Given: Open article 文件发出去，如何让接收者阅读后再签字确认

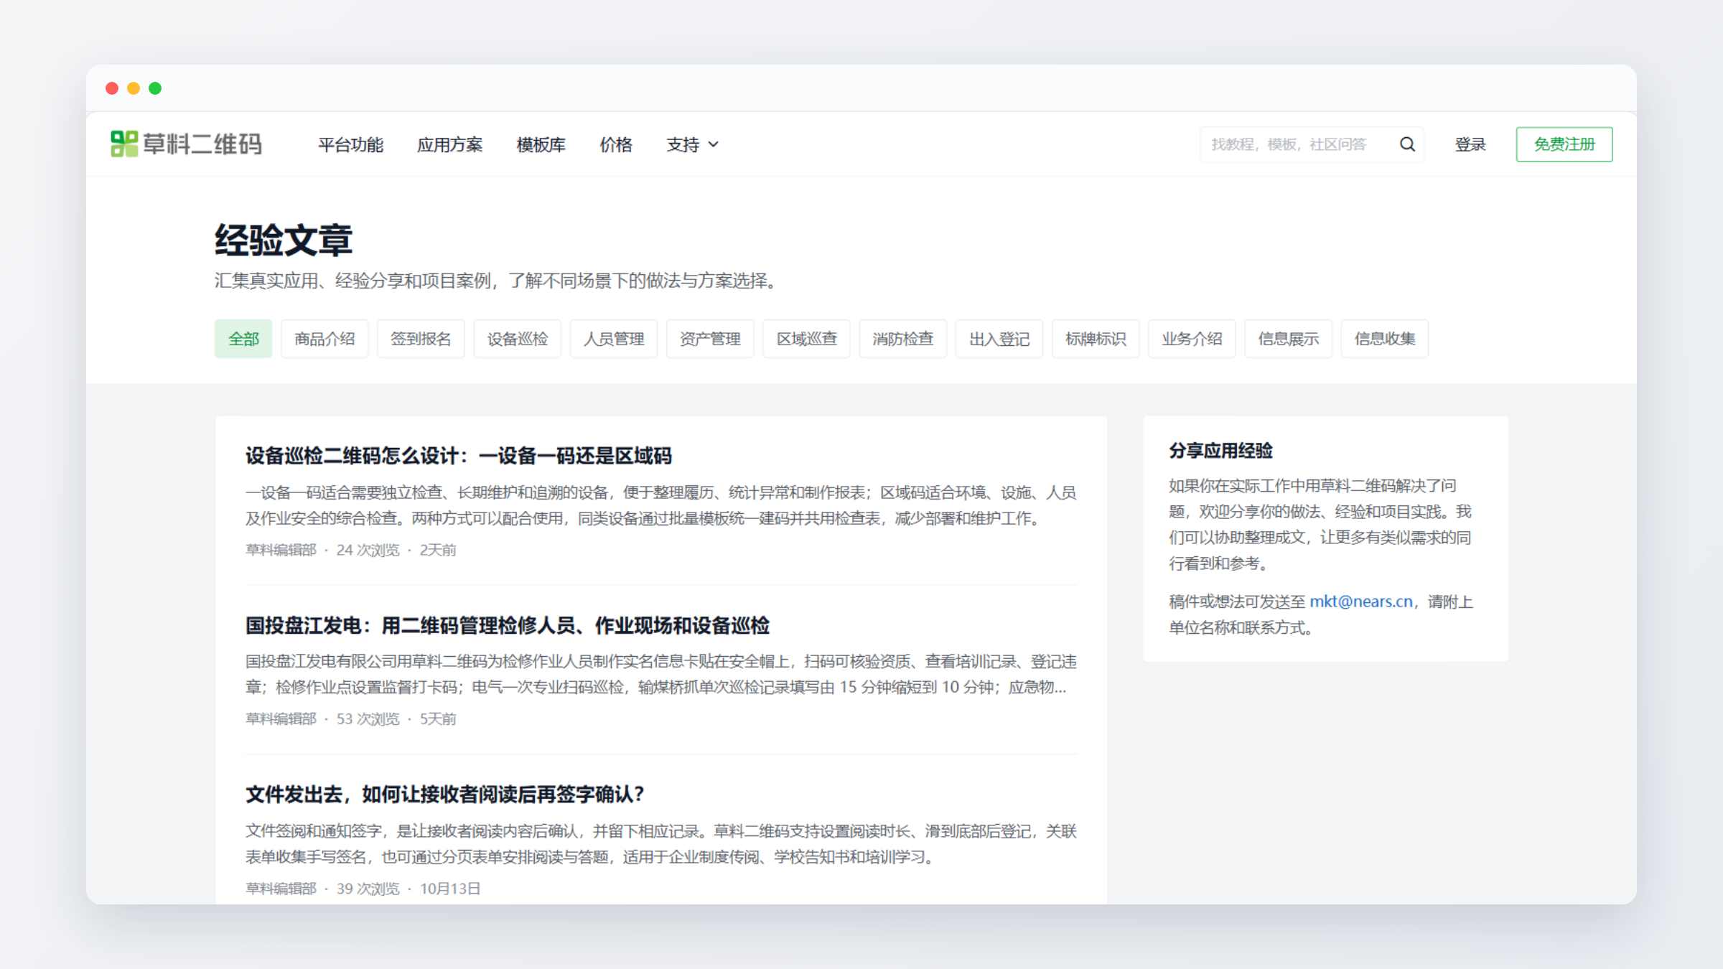Looking at the screenshot, I should [x=445, y=795].
